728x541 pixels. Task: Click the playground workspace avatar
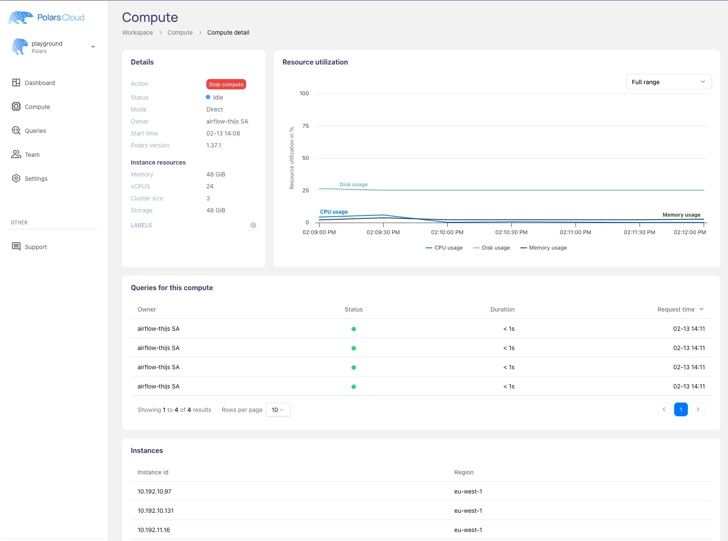[19, 46]
